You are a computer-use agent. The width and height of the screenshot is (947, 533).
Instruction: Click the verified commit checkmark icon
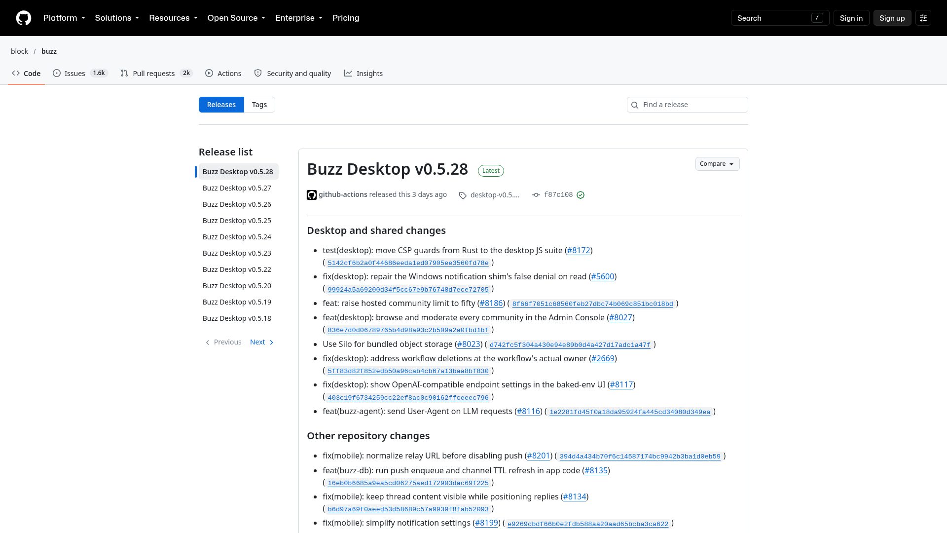tap(581, 195)
